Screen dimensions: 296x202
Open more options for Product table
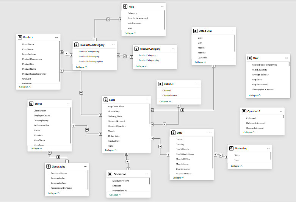[56, 38]
